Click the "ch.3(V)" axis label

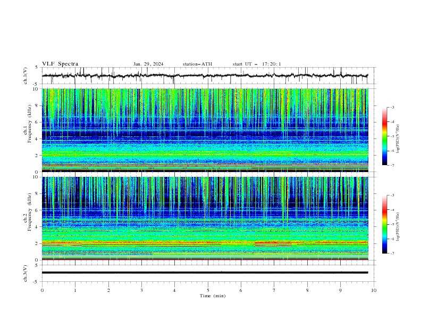[x=26, y=273]
